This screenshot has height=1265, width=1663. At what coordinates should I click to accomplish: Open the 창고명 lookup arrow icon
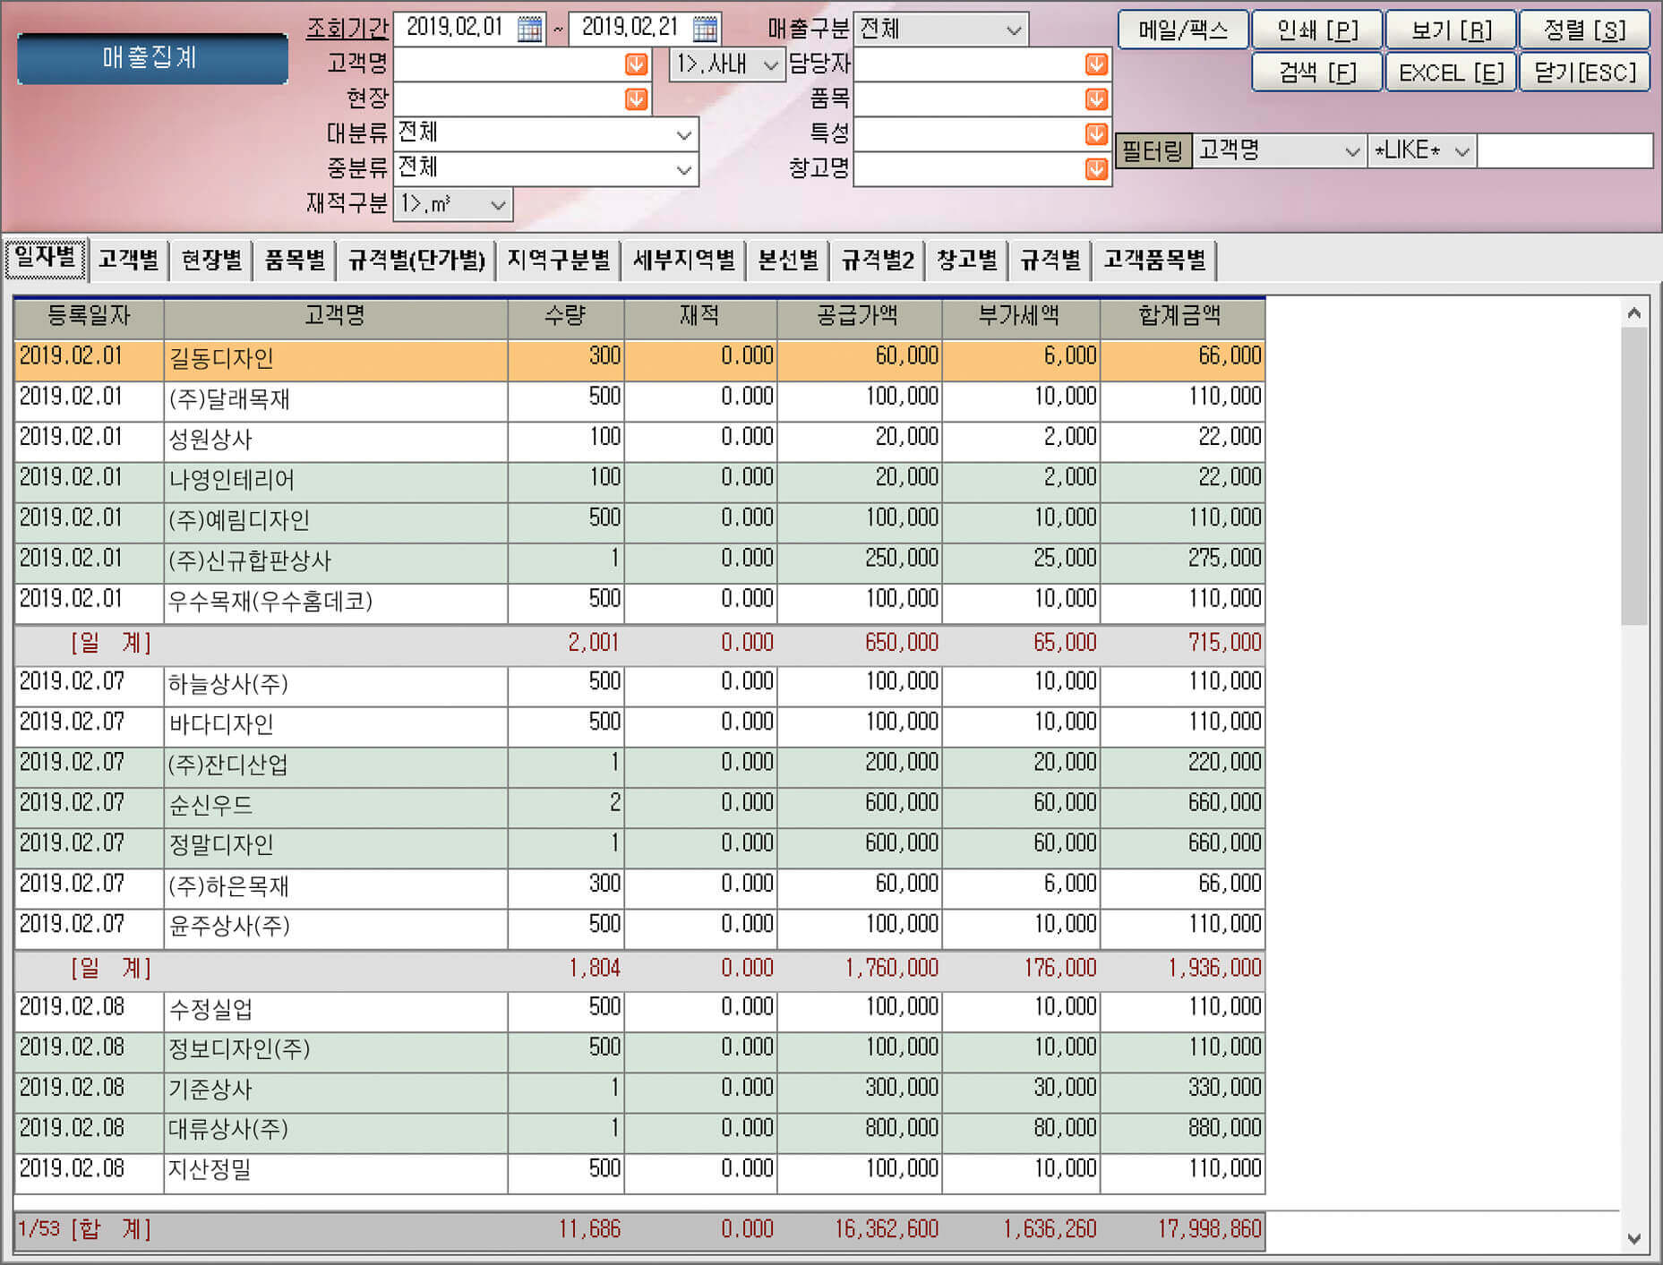click(x=1096, y=169)
